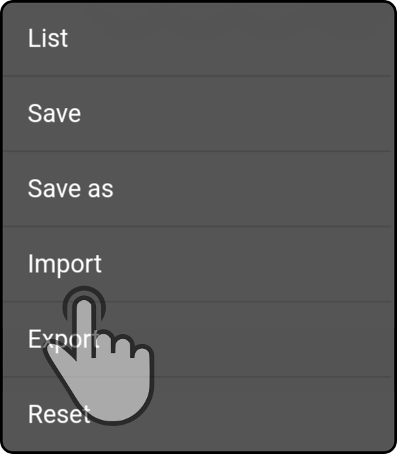
Task: Select the Import menu item
Action: coord(197,264)
